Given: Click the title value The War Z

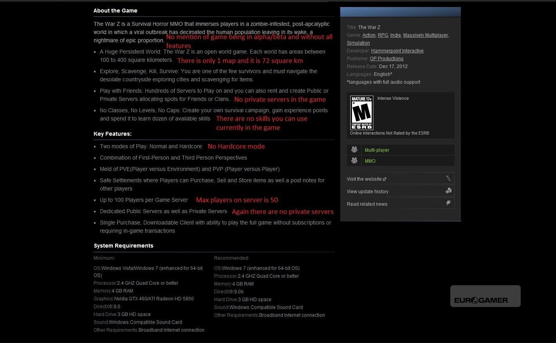Looking at the screenshot, I should pyautogui.click(x=369, y=27).
